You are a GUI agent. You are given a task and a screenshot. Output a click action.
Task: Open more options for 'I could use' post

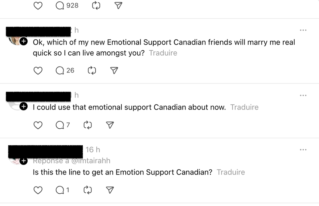click(303, 95)
